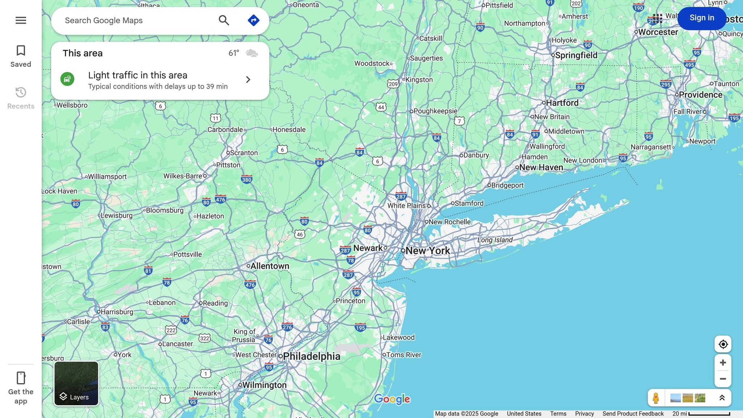Screen dimensions: 743x418
Task: Click the Harrisburg map label
Action: coord(117,312)
